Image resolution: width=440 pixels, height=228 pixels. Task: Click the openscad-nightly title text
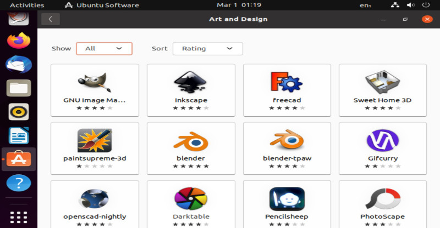click(95, 216)
